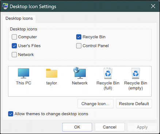Confirm with the OK button

[x=77, y=127]
